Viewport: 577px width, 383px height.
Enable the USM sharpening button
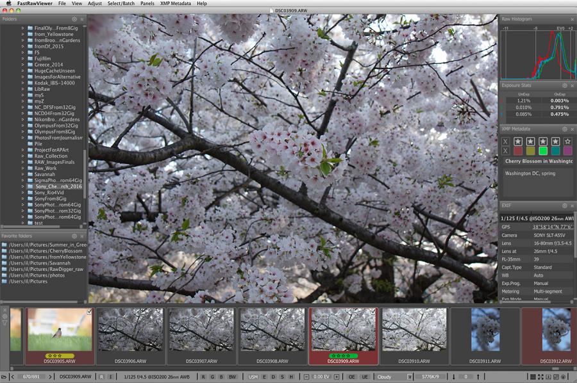pyautogui.click(x=253, y=377)
